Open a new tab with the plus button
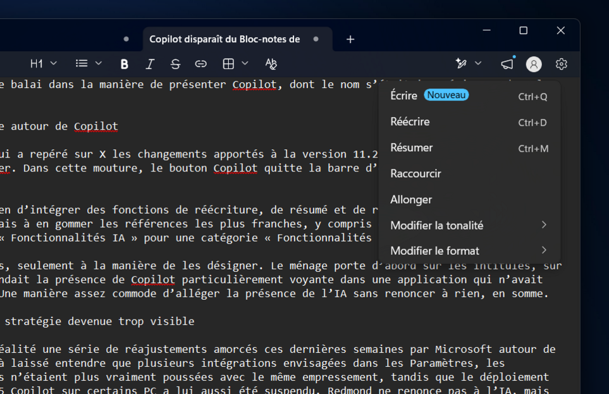609x394 pixels. click(x=350, y=39)
